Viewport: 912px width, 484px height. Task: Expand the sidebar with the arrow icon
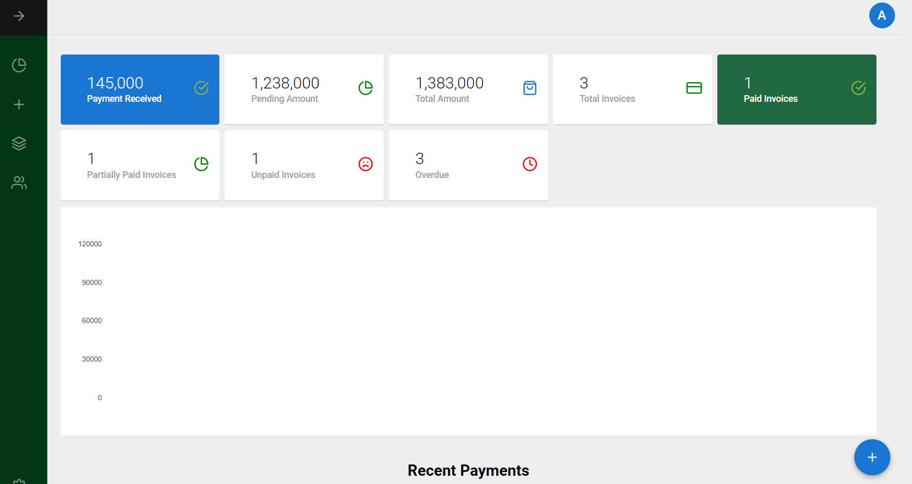pos(19,16)
